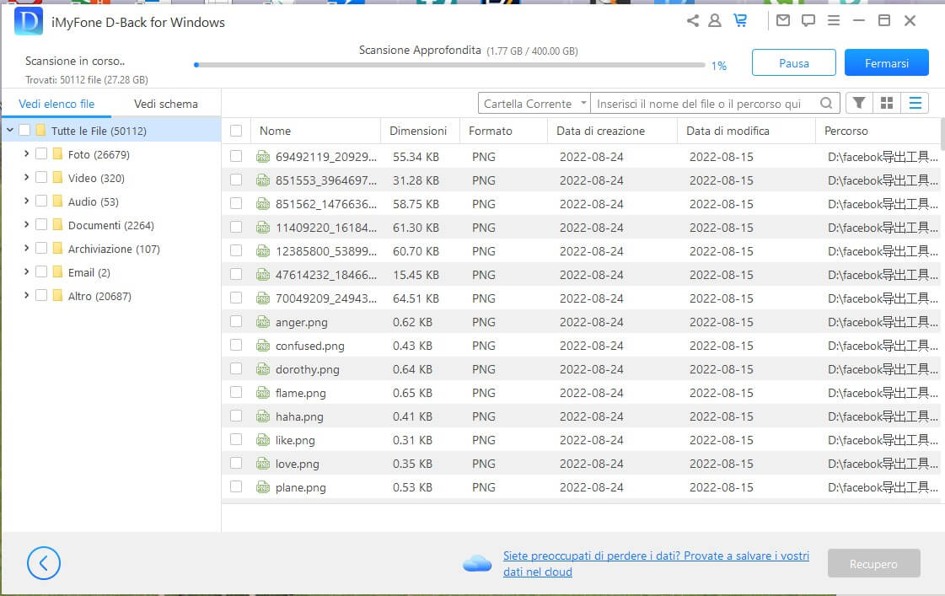Screen dimensions: 945x596
Task: Click the back arrow circle button
Action: click(43, 563)
